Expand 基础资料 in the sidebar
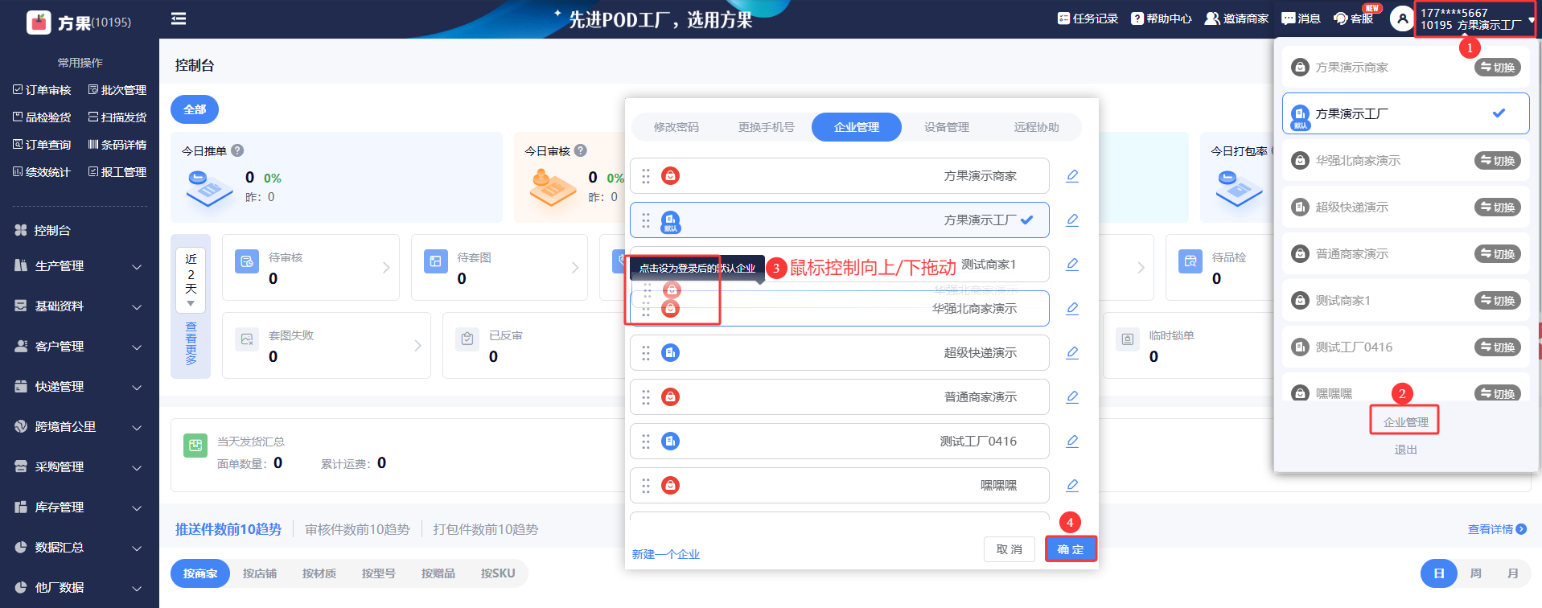The image size is (1542, 608). 79,306
